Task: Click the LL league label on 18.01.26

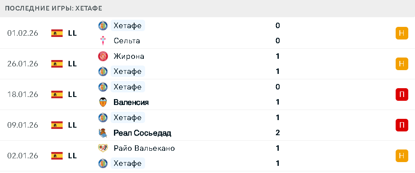Action: pos(72,94)
